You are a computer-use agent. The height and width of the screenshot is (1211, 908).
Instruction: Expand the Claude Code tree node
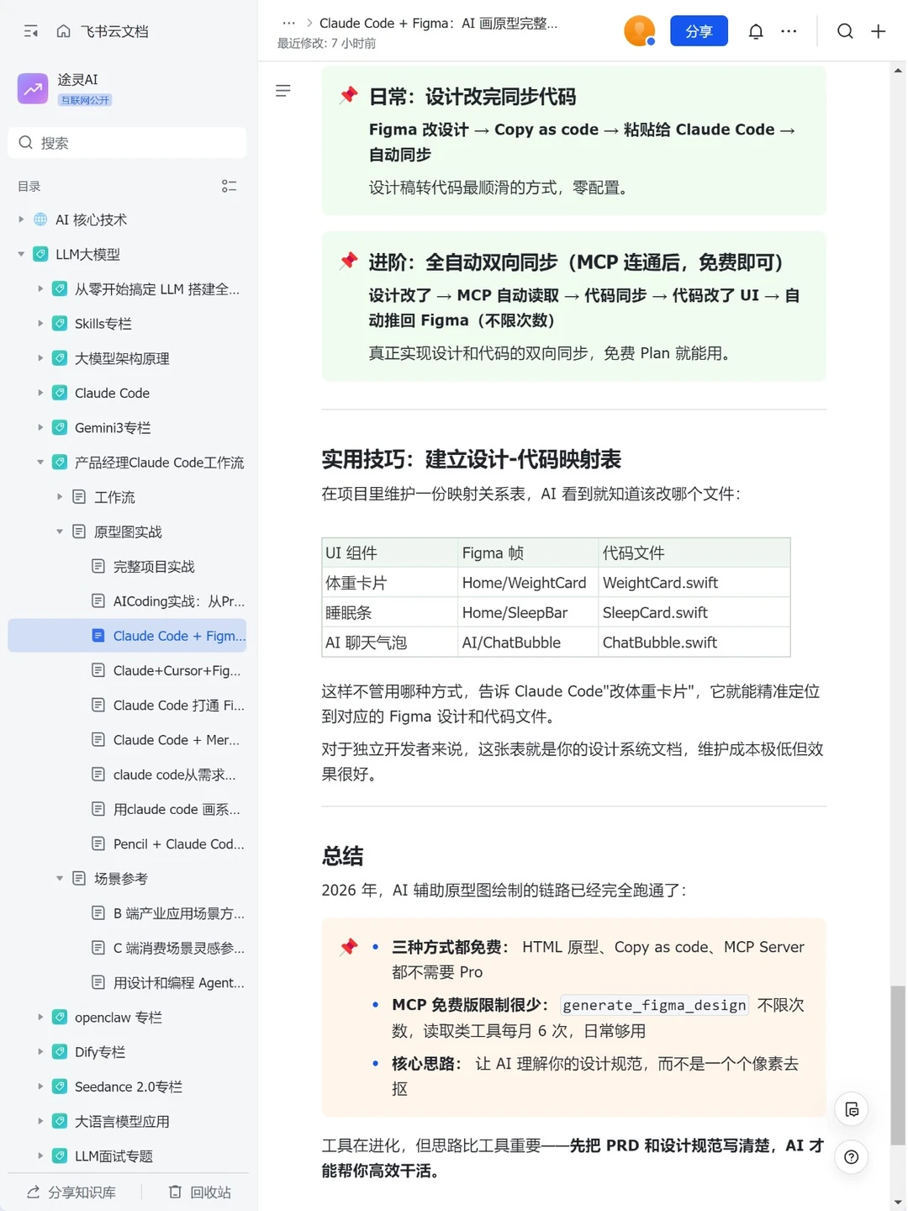point(40,393)
